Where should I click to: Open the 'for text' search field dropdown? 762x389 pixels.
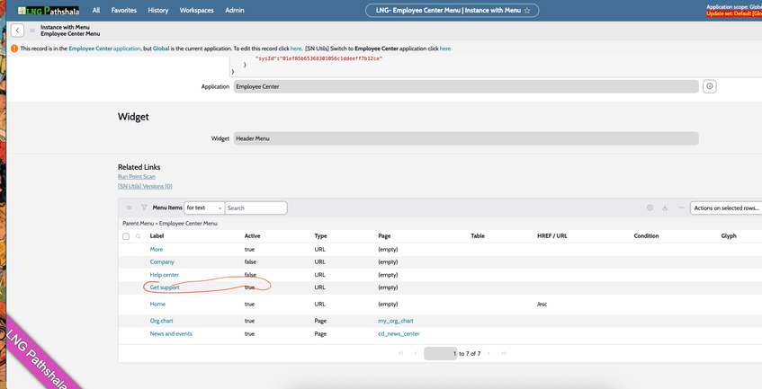pyautogui.click(x=204, y=208)
